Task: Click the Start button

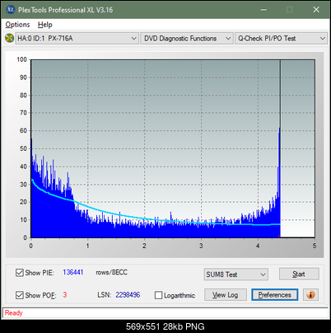Action: pos(299,274)
